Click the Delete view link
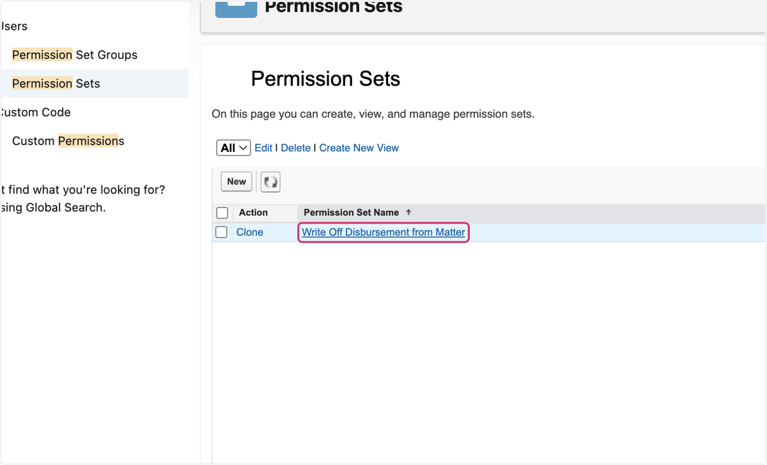This screenshot has height=465, width=767. tap(296, 148)
